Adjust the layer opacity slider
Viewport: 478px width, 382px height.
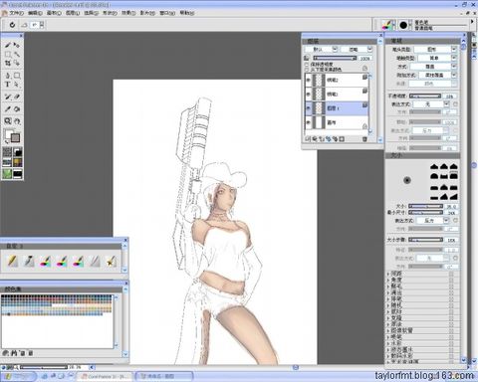click(x=335, y=58)
